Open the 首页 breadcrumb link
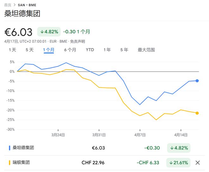 [8, 5]
